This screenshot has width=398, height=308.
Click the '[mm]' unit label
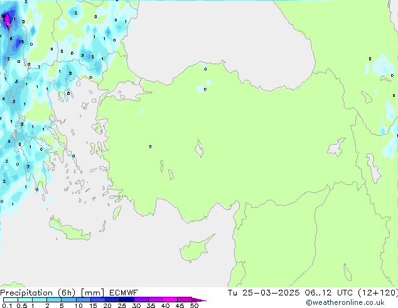click(x=92, y=293)
